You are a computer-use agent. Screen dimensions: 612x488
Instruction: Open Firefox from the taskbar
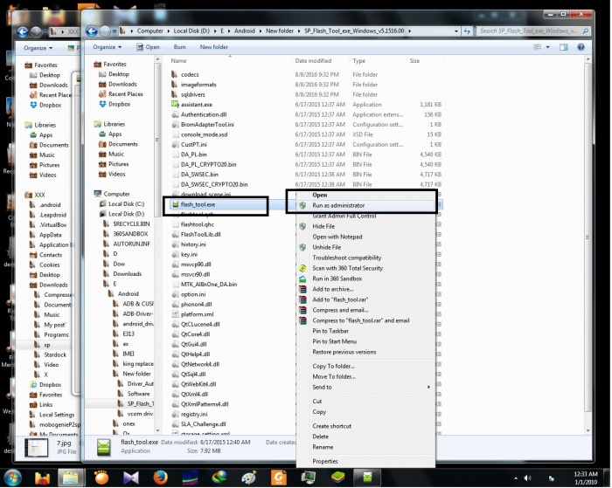(x=160, y=478)
